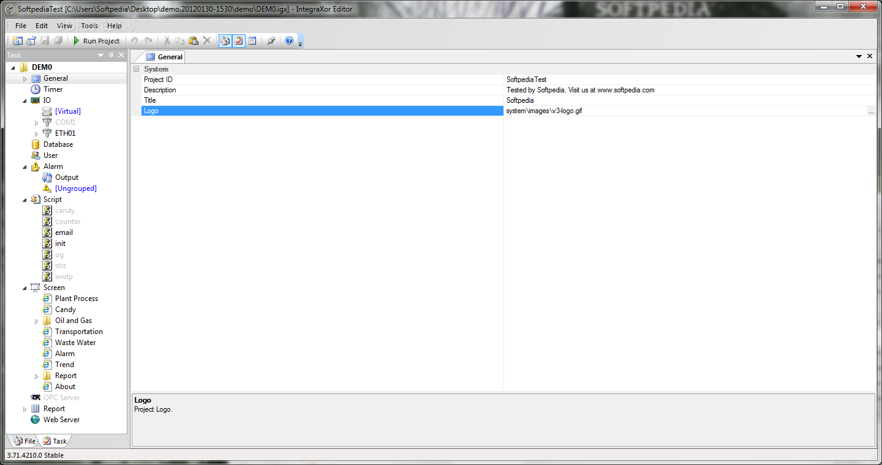Select the init script
Screen dimensions: 882x465
click(60, 244)
